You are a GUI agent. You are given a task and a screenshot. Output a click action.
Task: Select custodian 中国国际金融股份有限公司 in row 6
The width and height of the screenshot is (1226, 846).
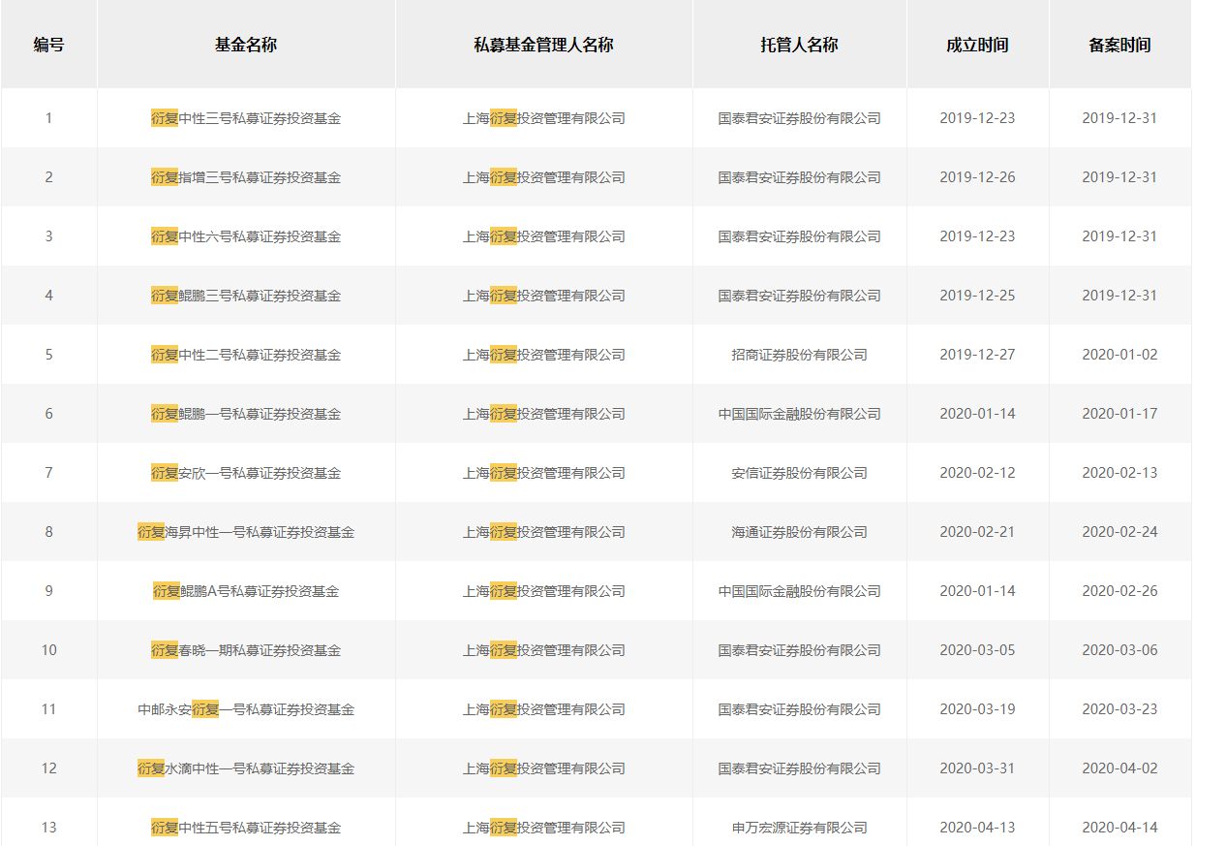click(x=799, y=414)
